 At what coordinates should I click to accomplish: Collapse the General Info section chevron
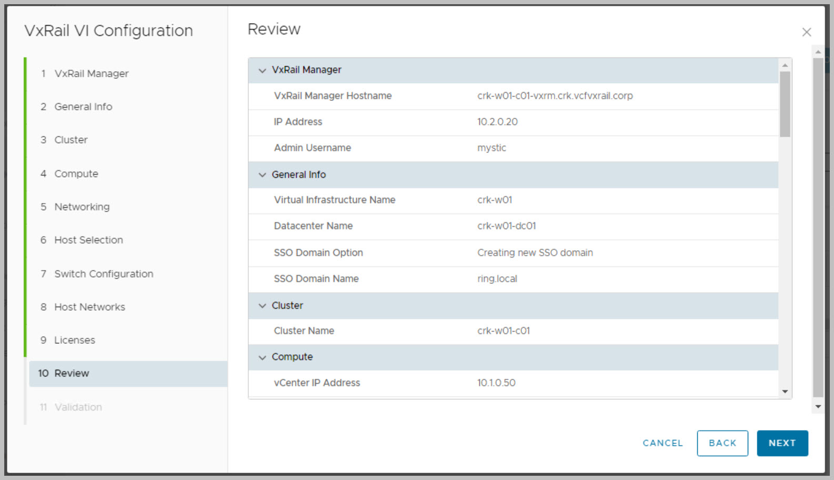[x=262, y=175]
